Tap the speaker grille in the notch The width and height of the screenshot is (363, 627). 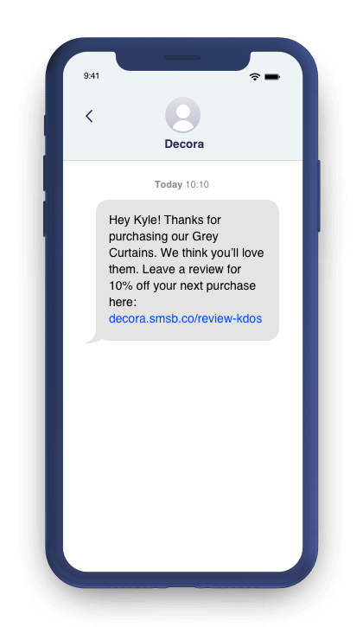pyautogui.click(x=182, y=58)
